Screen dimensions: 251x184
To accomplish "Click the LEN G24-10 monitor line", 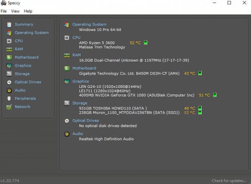I will 110,87.
